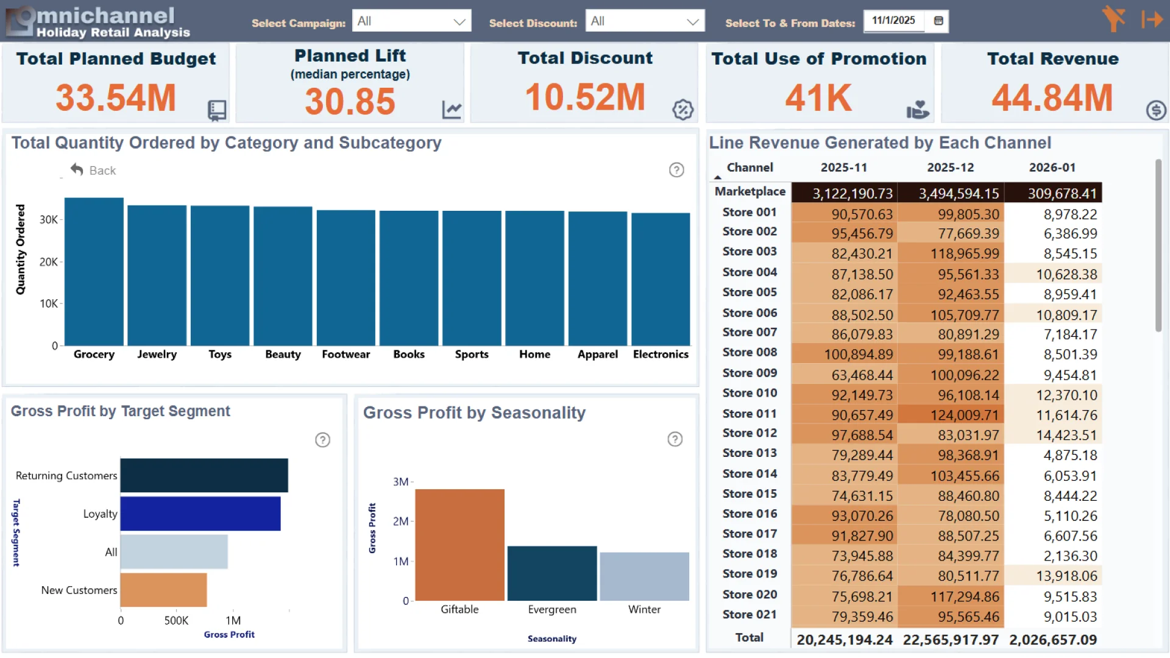Click the 2026-01 column header
Image resolution: width=1170 pixels, height=658 pixels.
pos(1052,168)
